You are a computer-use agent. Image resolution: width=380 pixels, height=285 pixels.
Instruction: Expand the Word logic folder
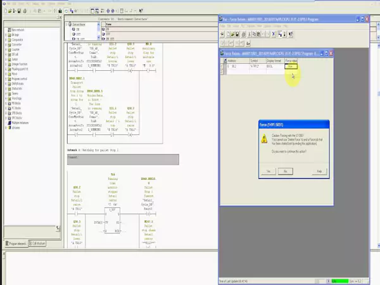[x=6, y=98]
